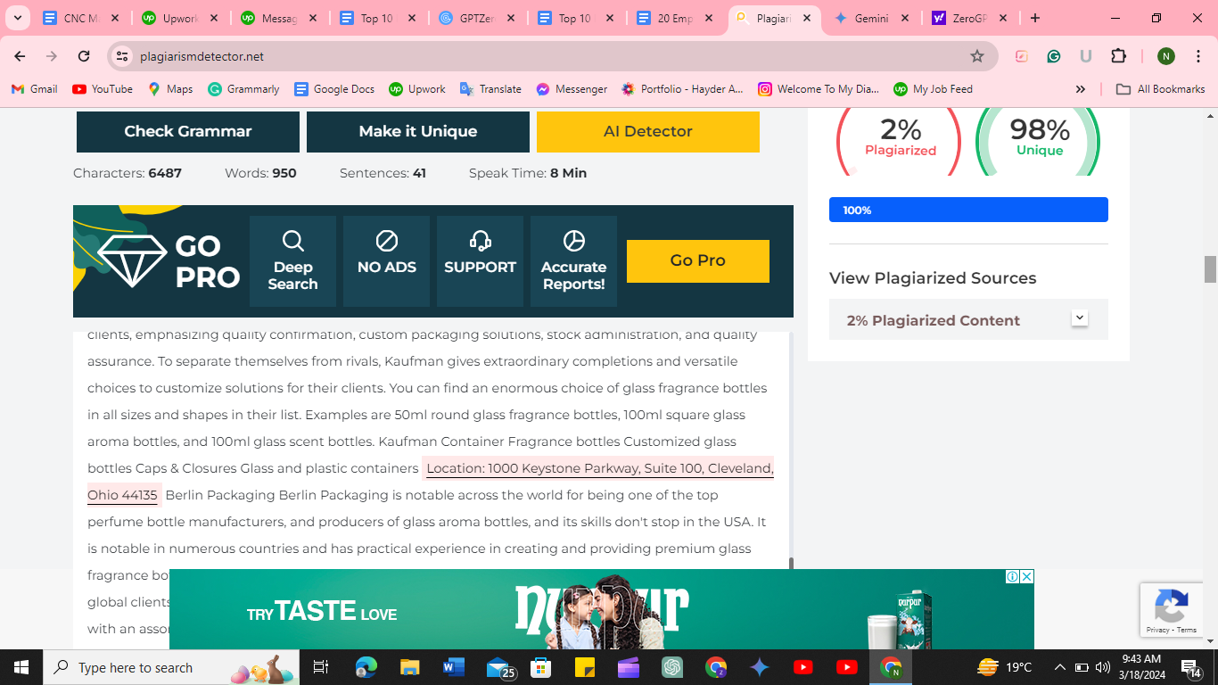Click the 100% blue progress bar
The height and width of the screenshot is (685, 1218).
pyautogui.click(x=968, y=210)
